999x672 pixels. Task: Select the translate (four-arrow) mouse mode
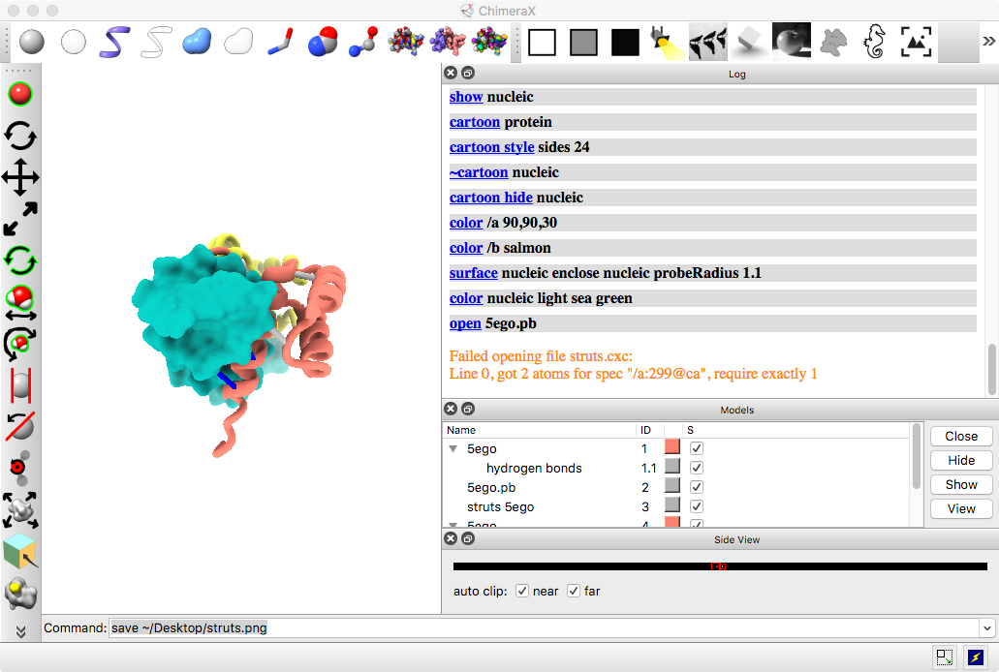pos(20,177)
